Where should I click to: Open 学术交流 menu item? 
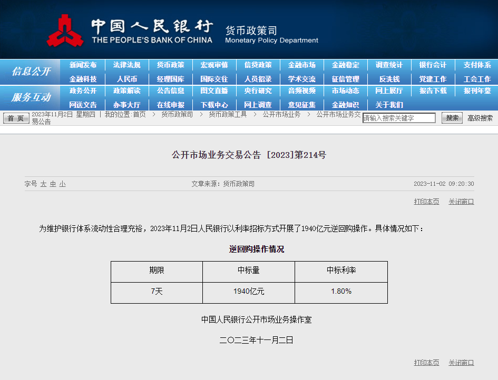(302, 79)
